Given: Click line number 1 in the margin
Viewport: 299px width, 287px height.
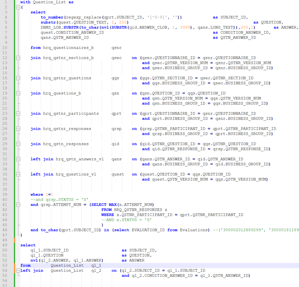Looking at the screenshot, I should [6, 2].
